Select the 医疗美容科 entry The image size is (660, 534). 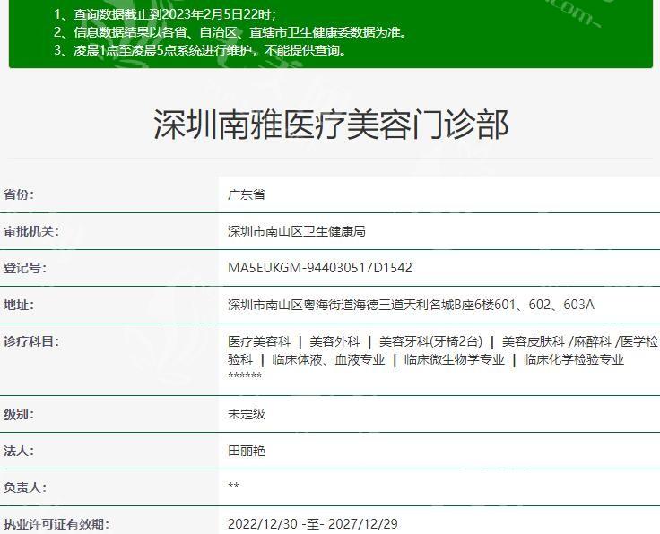[259, 341]
